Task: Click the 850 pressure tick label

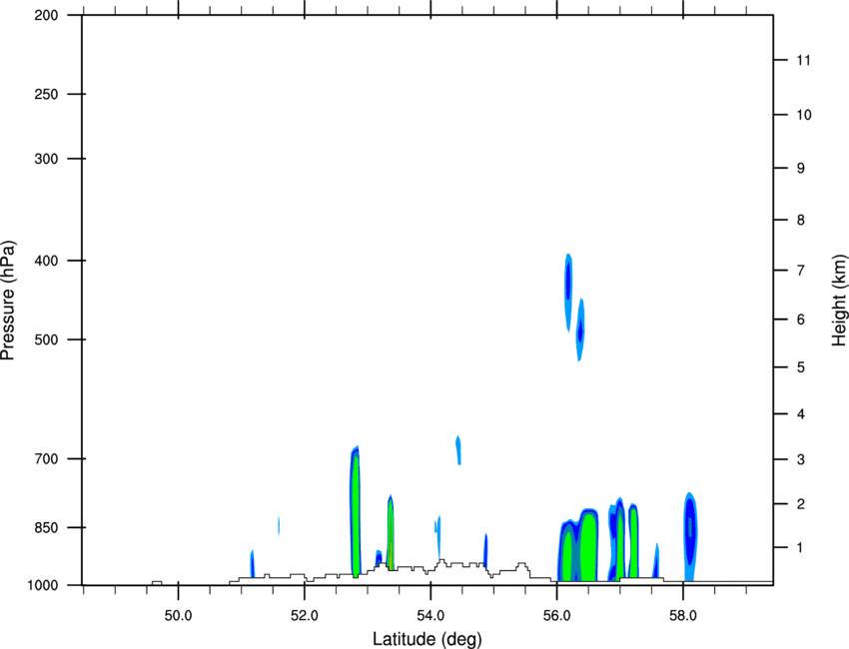Action: pyautogui.click(x=46, y=527)
